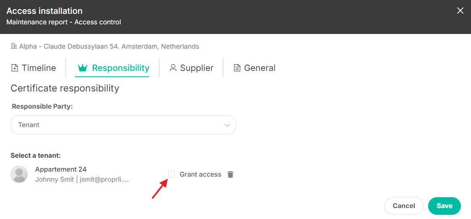This screenshot has width=471, height=219.
Task: Enable the Grant access checkbox
Action: (172, 174)
